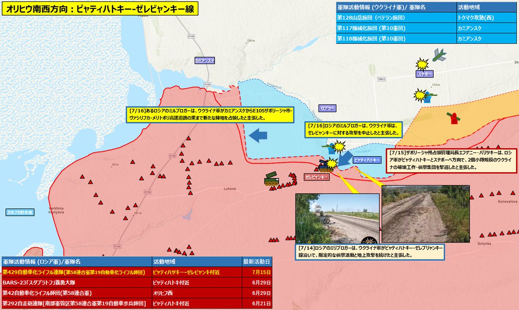Click the header 軍隊活動情報 (ロシア軍)/軍隊名
The width and height of the screenshot is (519, 310).
77,262
